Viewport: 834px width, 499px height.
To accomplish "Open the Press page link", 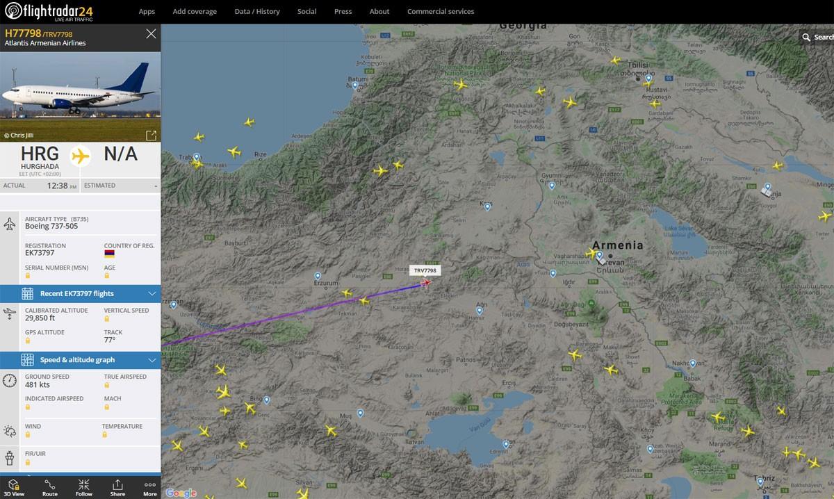I will 343,12.
